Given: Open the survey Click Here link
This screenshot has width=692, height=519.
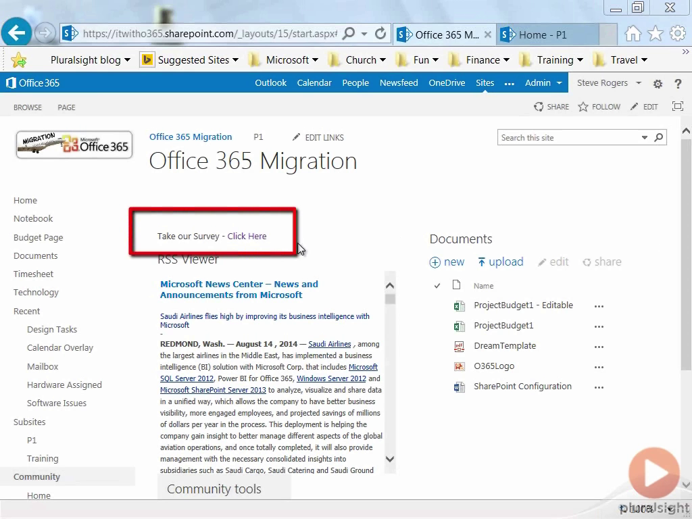Looking at the screenshot, I should click(x=247, y=236).
